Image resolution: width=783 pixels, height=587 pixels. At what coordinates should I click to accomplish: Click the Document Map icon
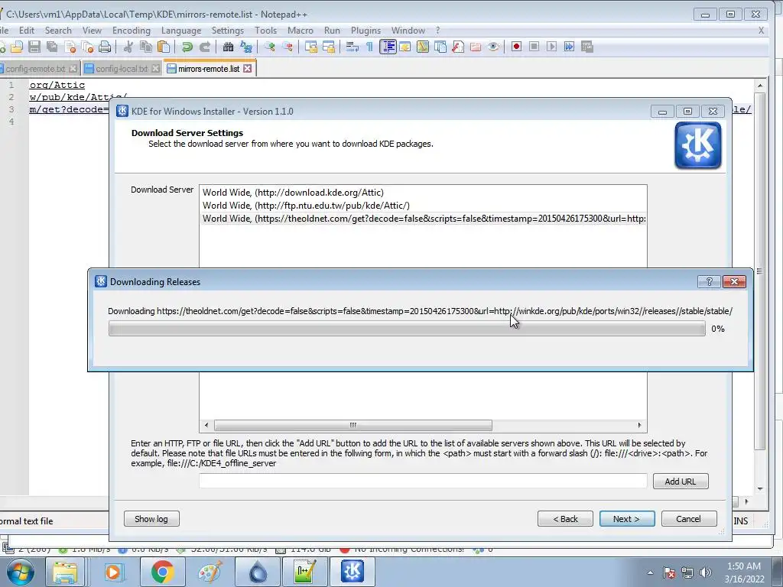[x=422, y=47]
